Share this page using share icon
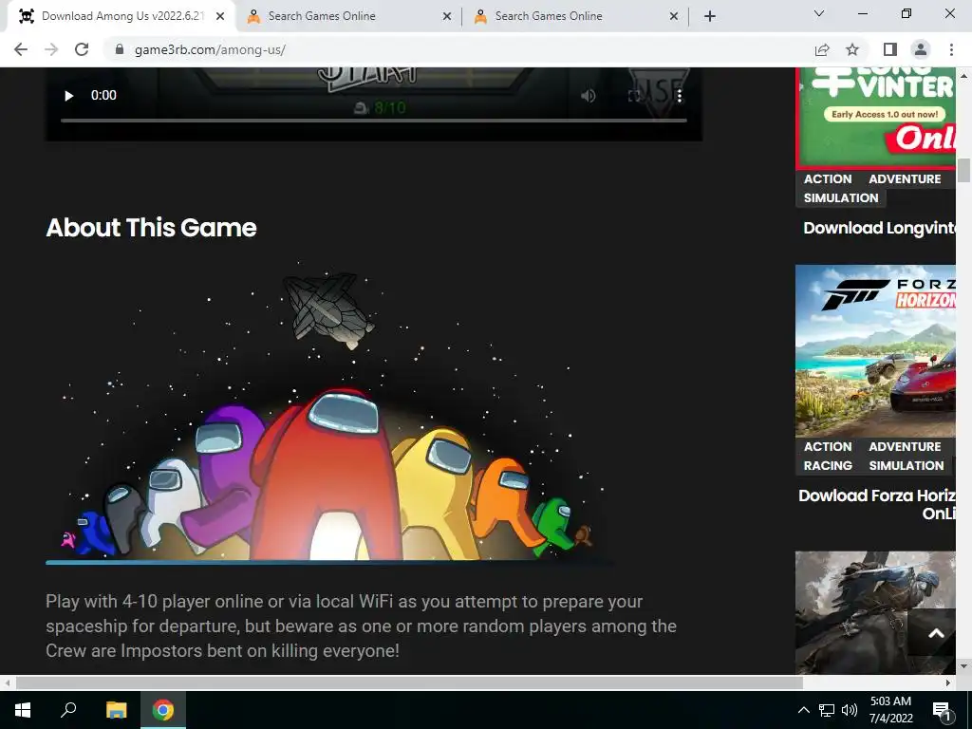Viewport: 972px width, 729px height. [x=822, y=49]
